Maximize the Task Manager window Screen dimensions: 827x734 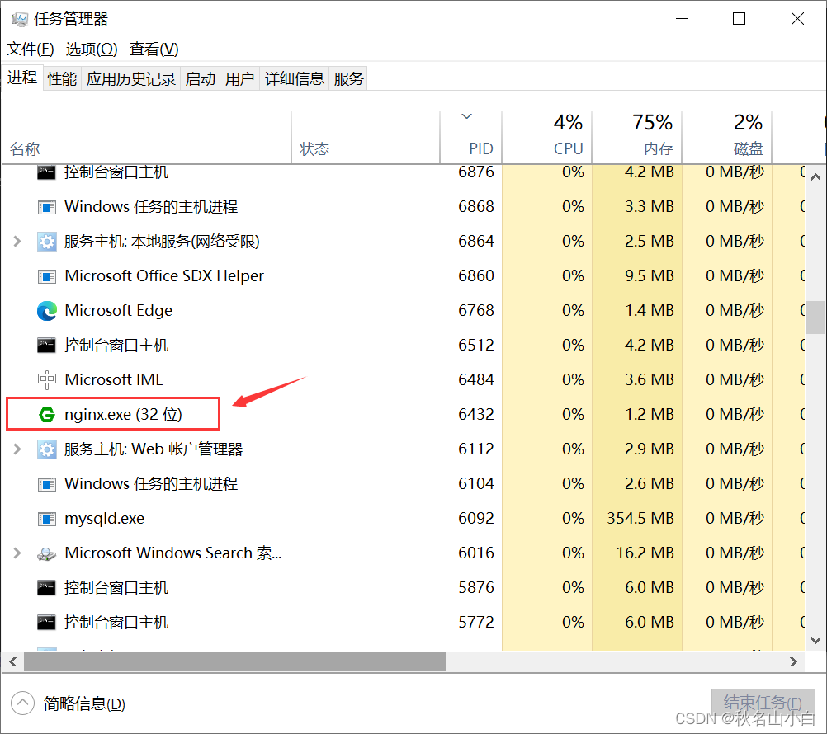click(x=739, y=19)
